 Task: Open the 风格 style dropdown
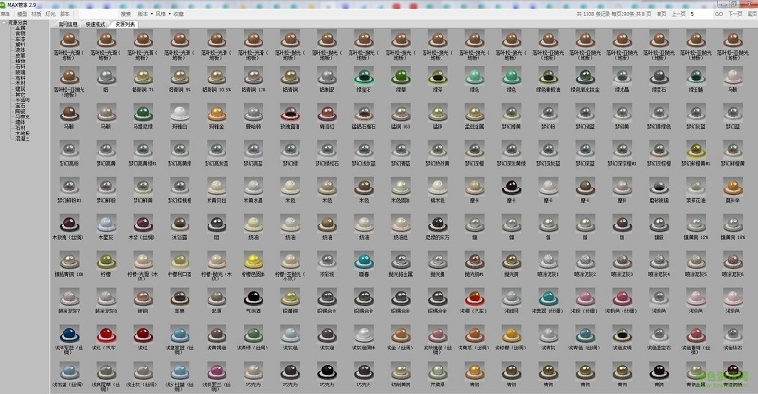tap(162, 15)
